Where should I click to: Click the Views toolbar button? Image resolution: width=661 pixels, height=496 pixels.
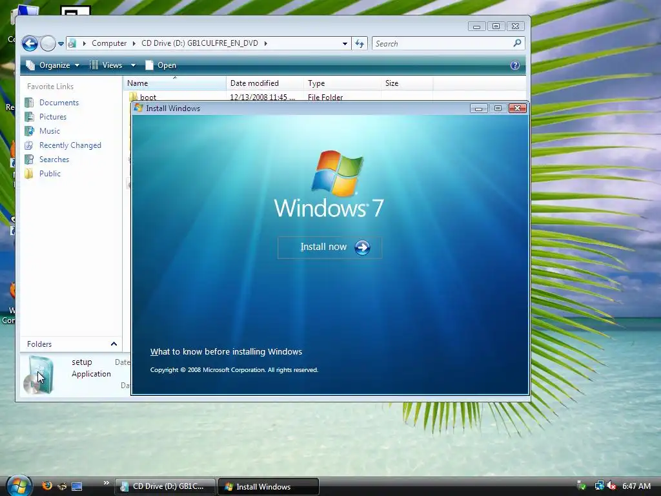[x=107, y=65]
